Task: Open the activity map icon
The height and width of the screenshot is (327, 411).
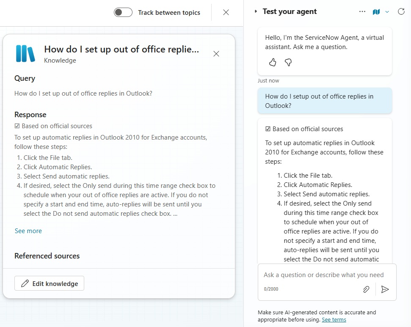Action: tap(376, 12)
